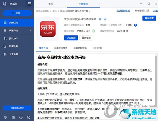This screenshot has width=158, height=121.
Task: Switch to the 首页 tab
Action: (51, 4)
